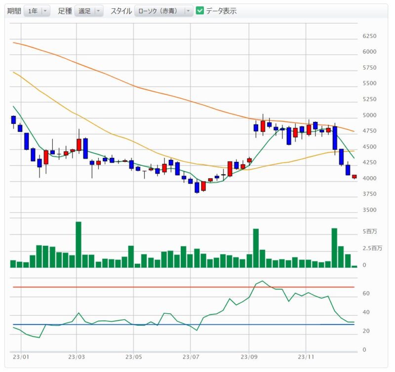Click the 23/11 date axis label
Viewport: 395px width, 372px height.
pyautogui.click(x=306, y=357)
